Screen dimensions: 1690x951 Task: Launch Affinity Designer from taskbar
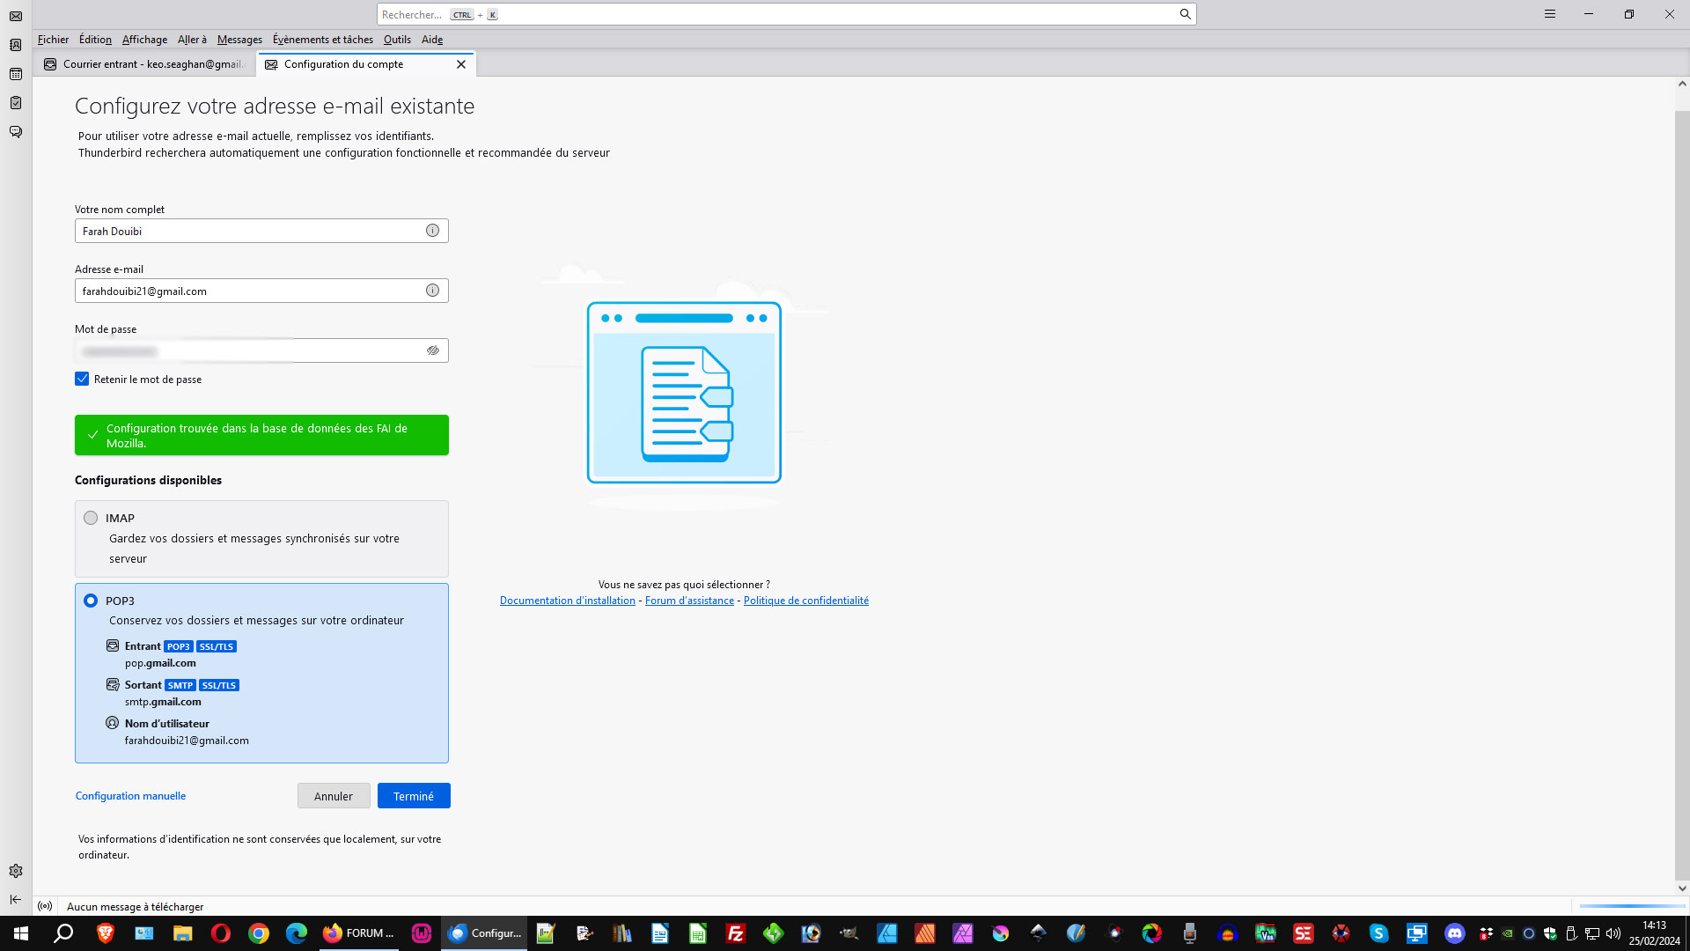coord(887,933)
